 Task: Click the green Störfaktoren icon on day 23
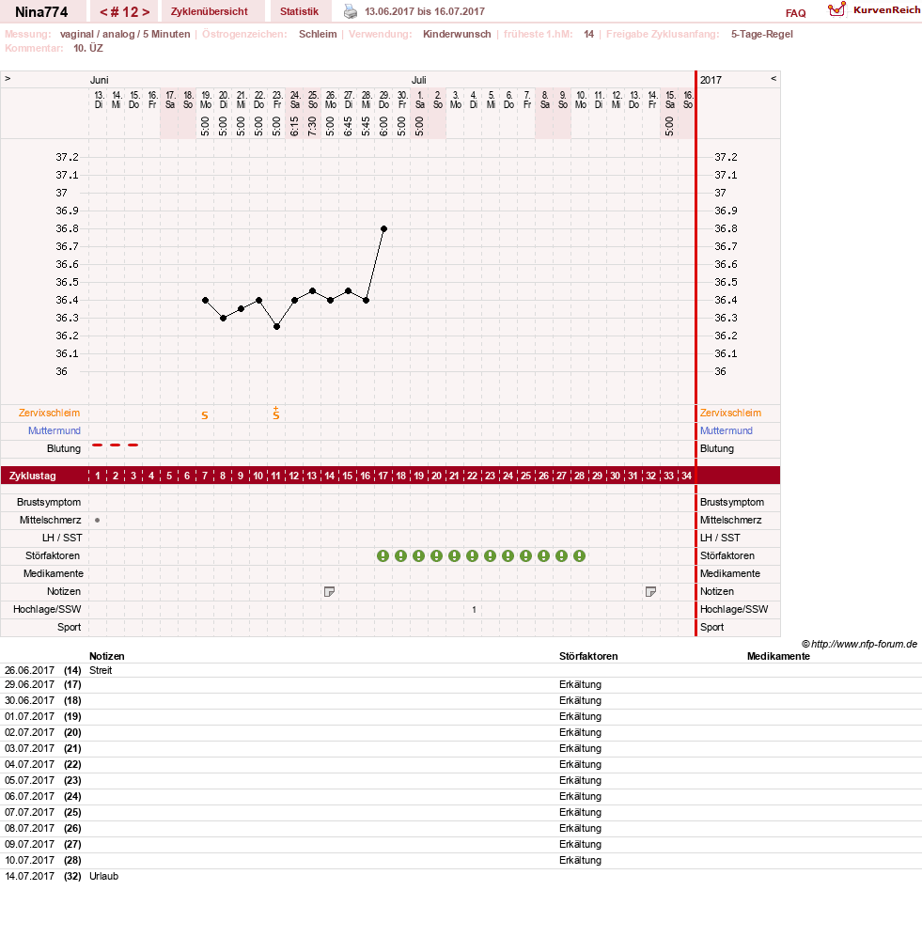coord(490,555)
